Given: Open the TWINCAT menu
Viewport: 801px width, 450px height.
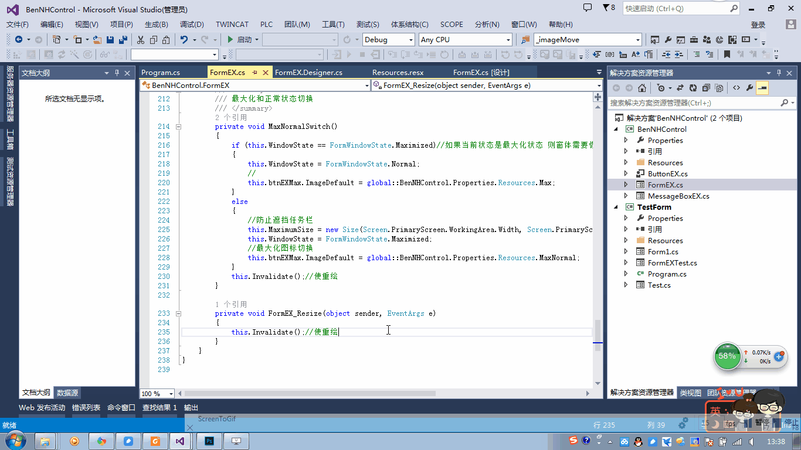Looking at the screenshot, I should (232, 25).
